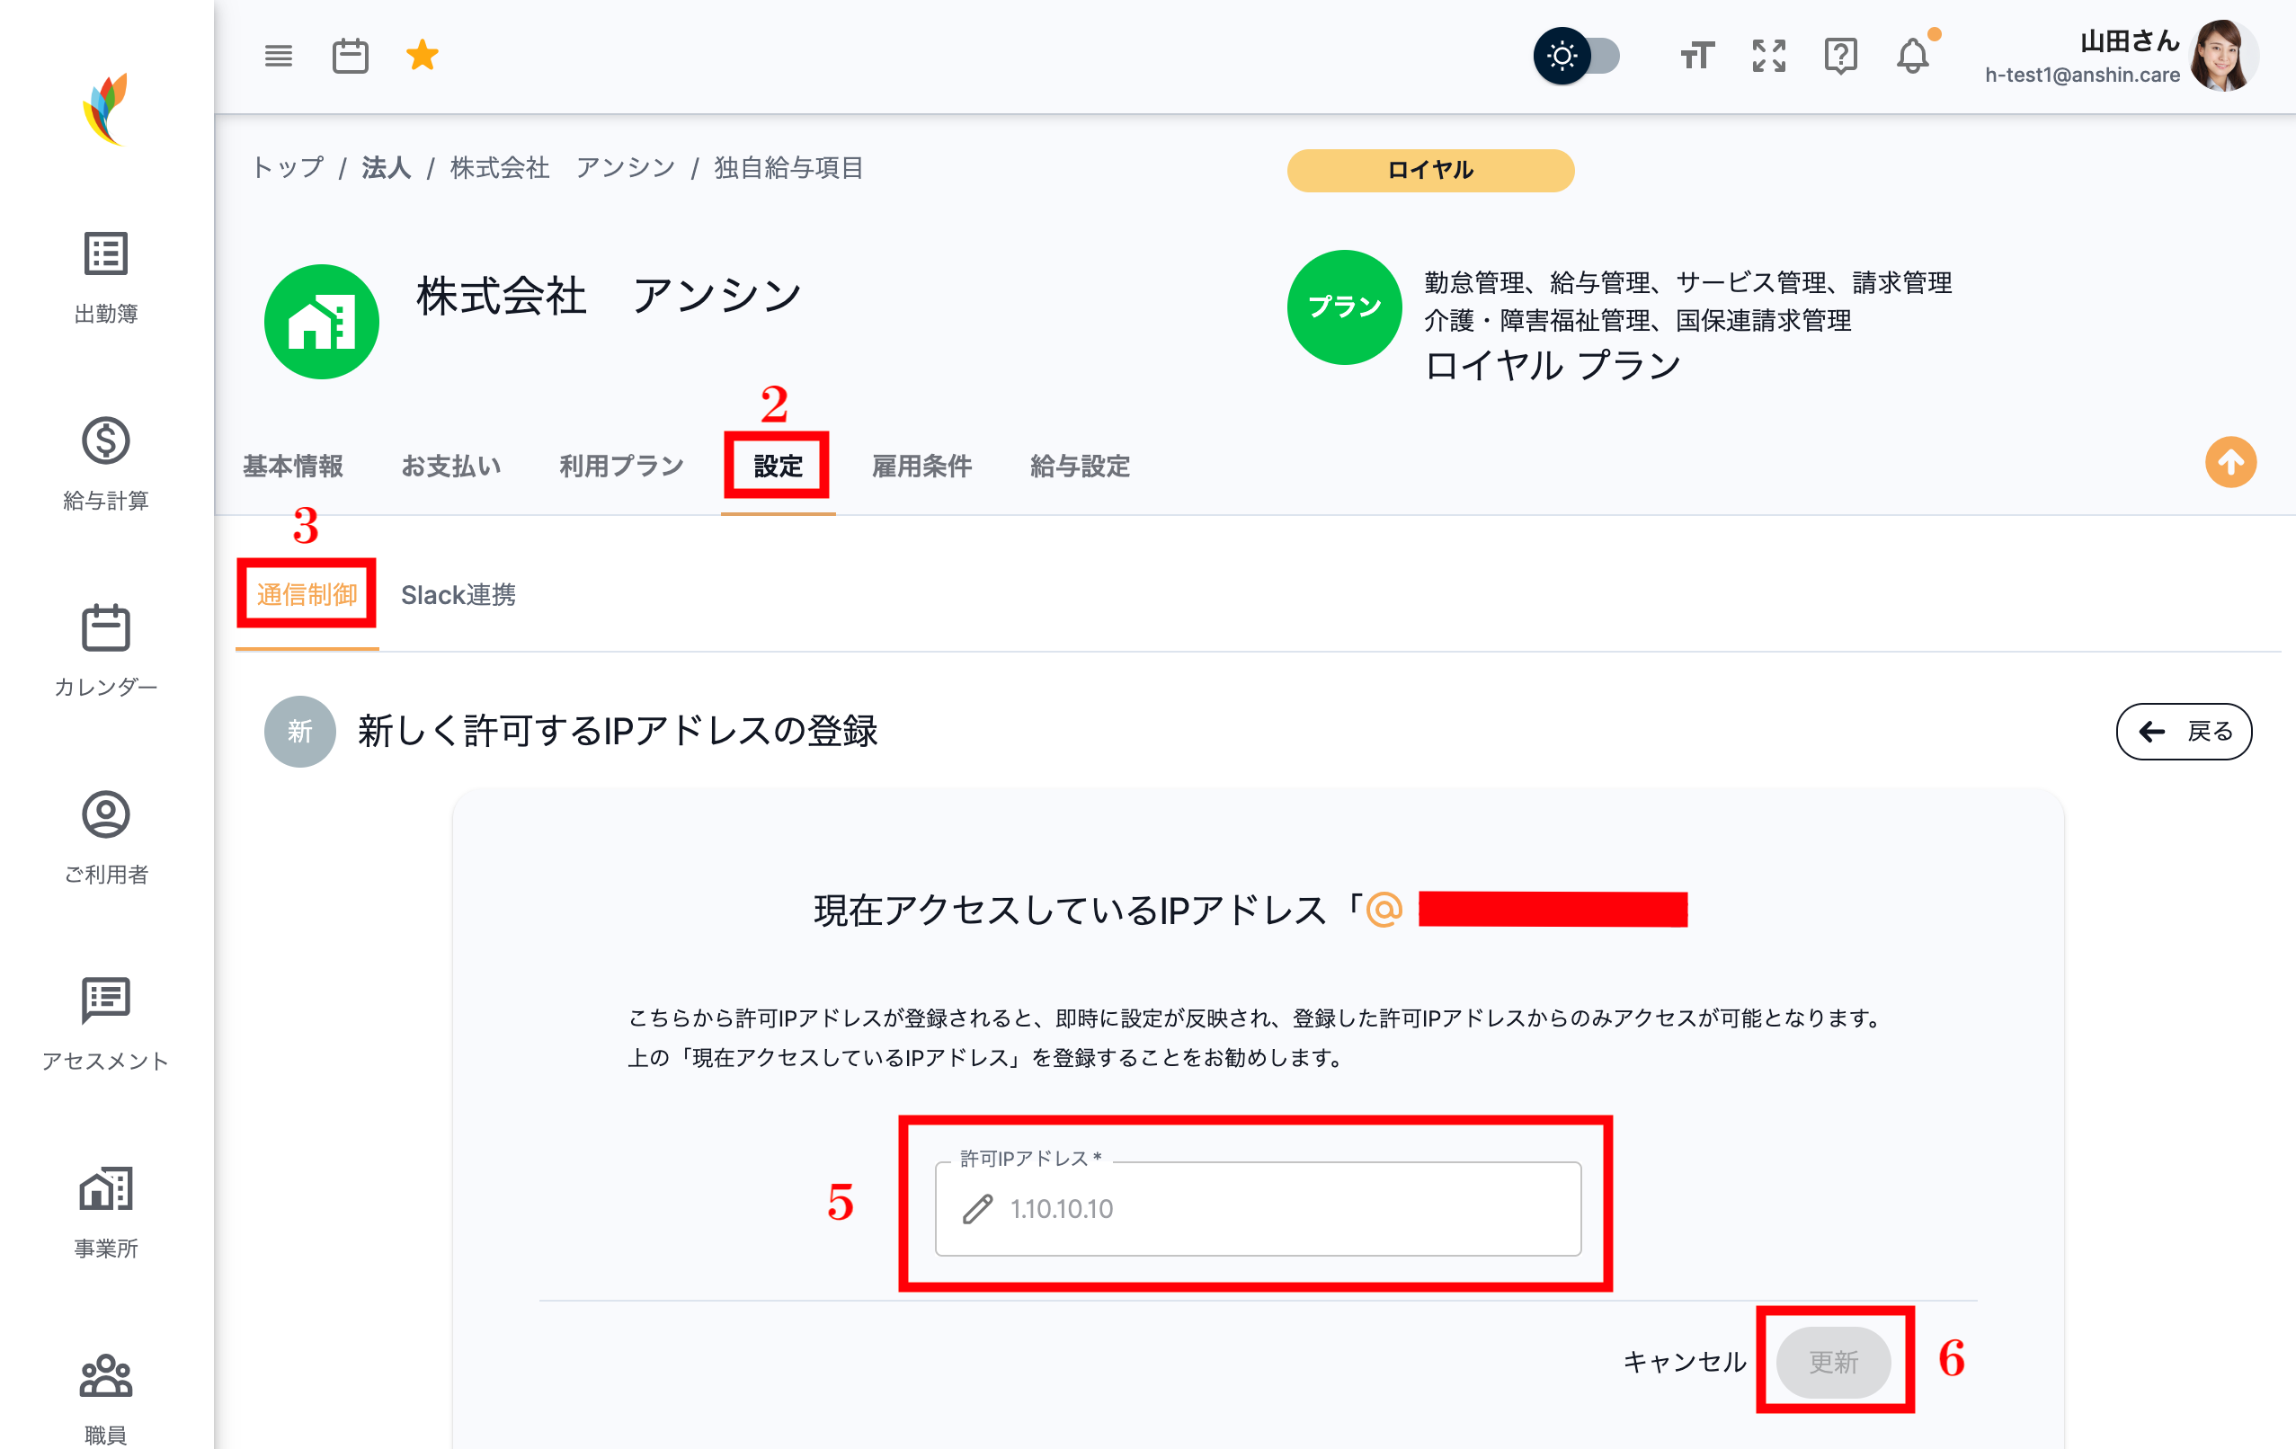Screen dimensions: 2296x1449
Task: Click the 戻る back button
Action: pos(2185,732)
